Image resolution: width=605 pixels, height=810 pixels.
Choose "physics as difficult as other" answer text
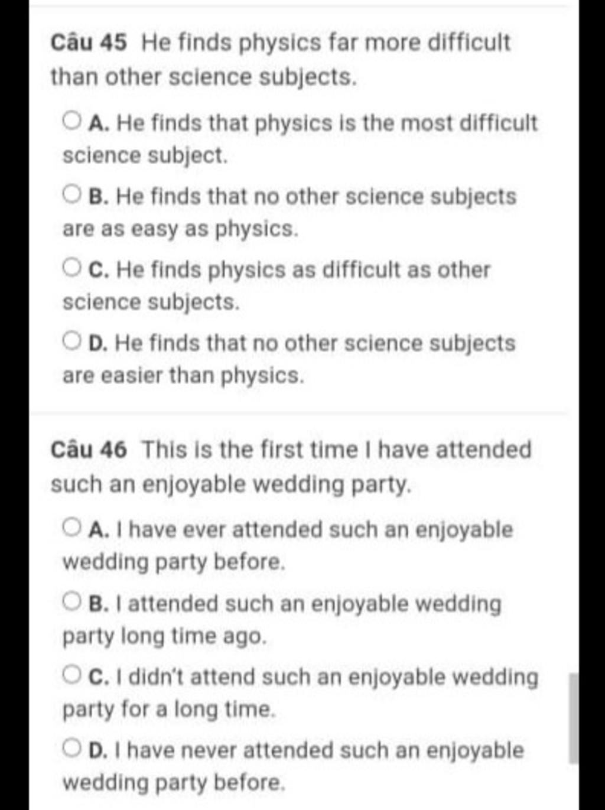coord(349,271)
